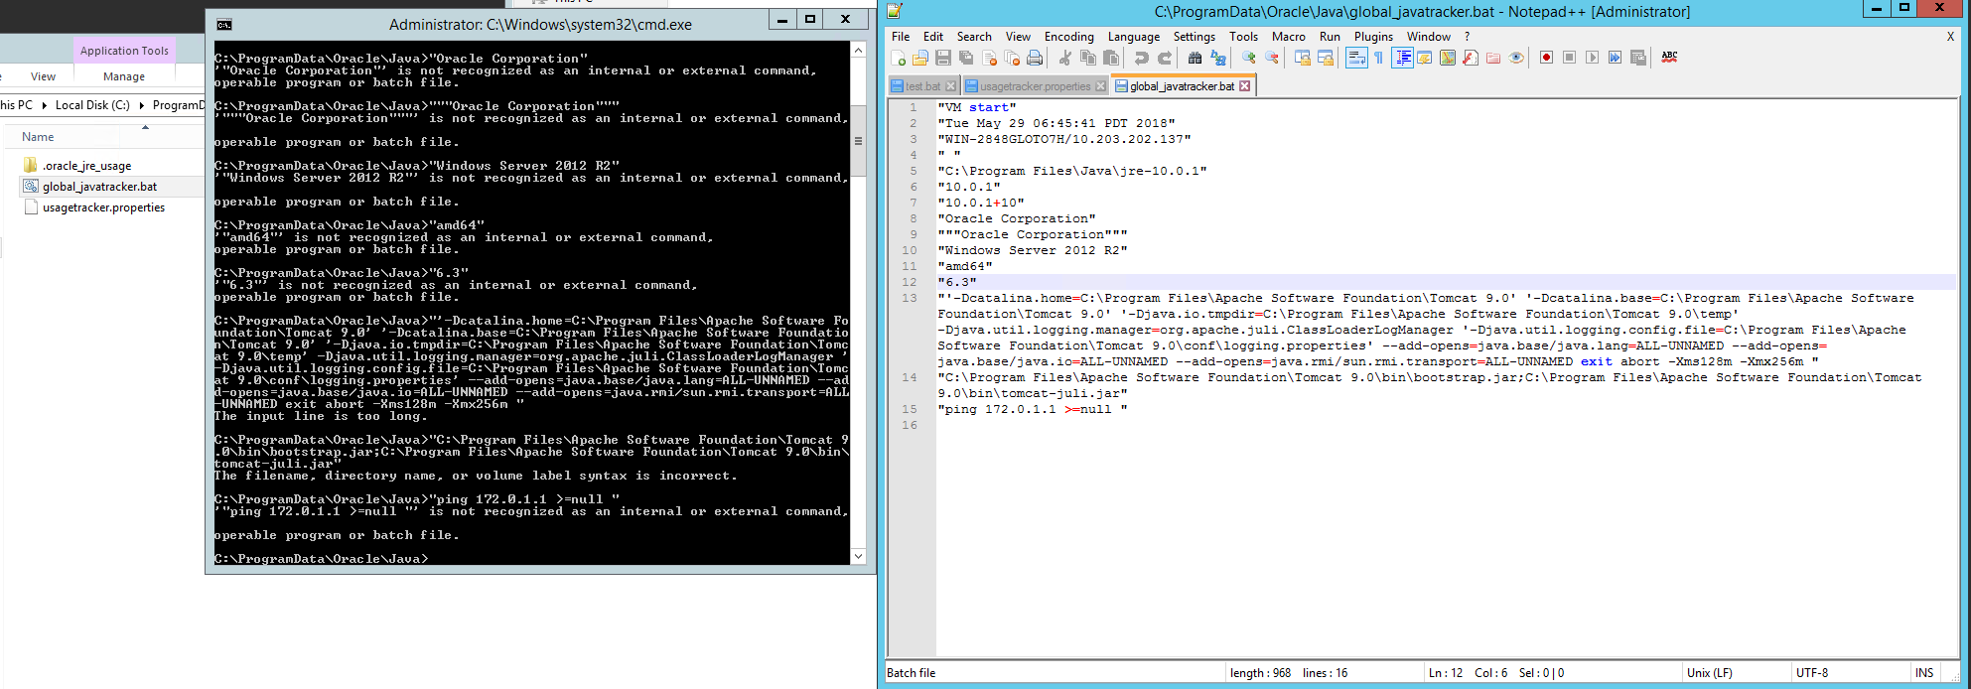This screenshot has width=1971, height=689.
Task: Click the Name column header
Action: [x=38, y=137]
